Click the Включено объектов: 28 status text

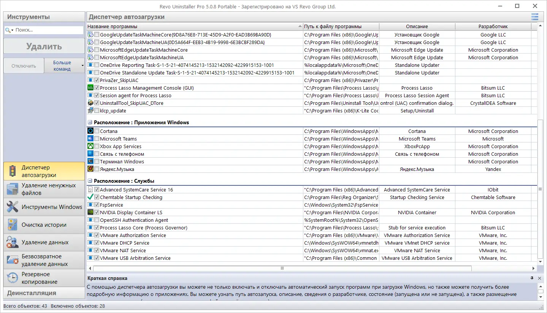pos(78,306)
